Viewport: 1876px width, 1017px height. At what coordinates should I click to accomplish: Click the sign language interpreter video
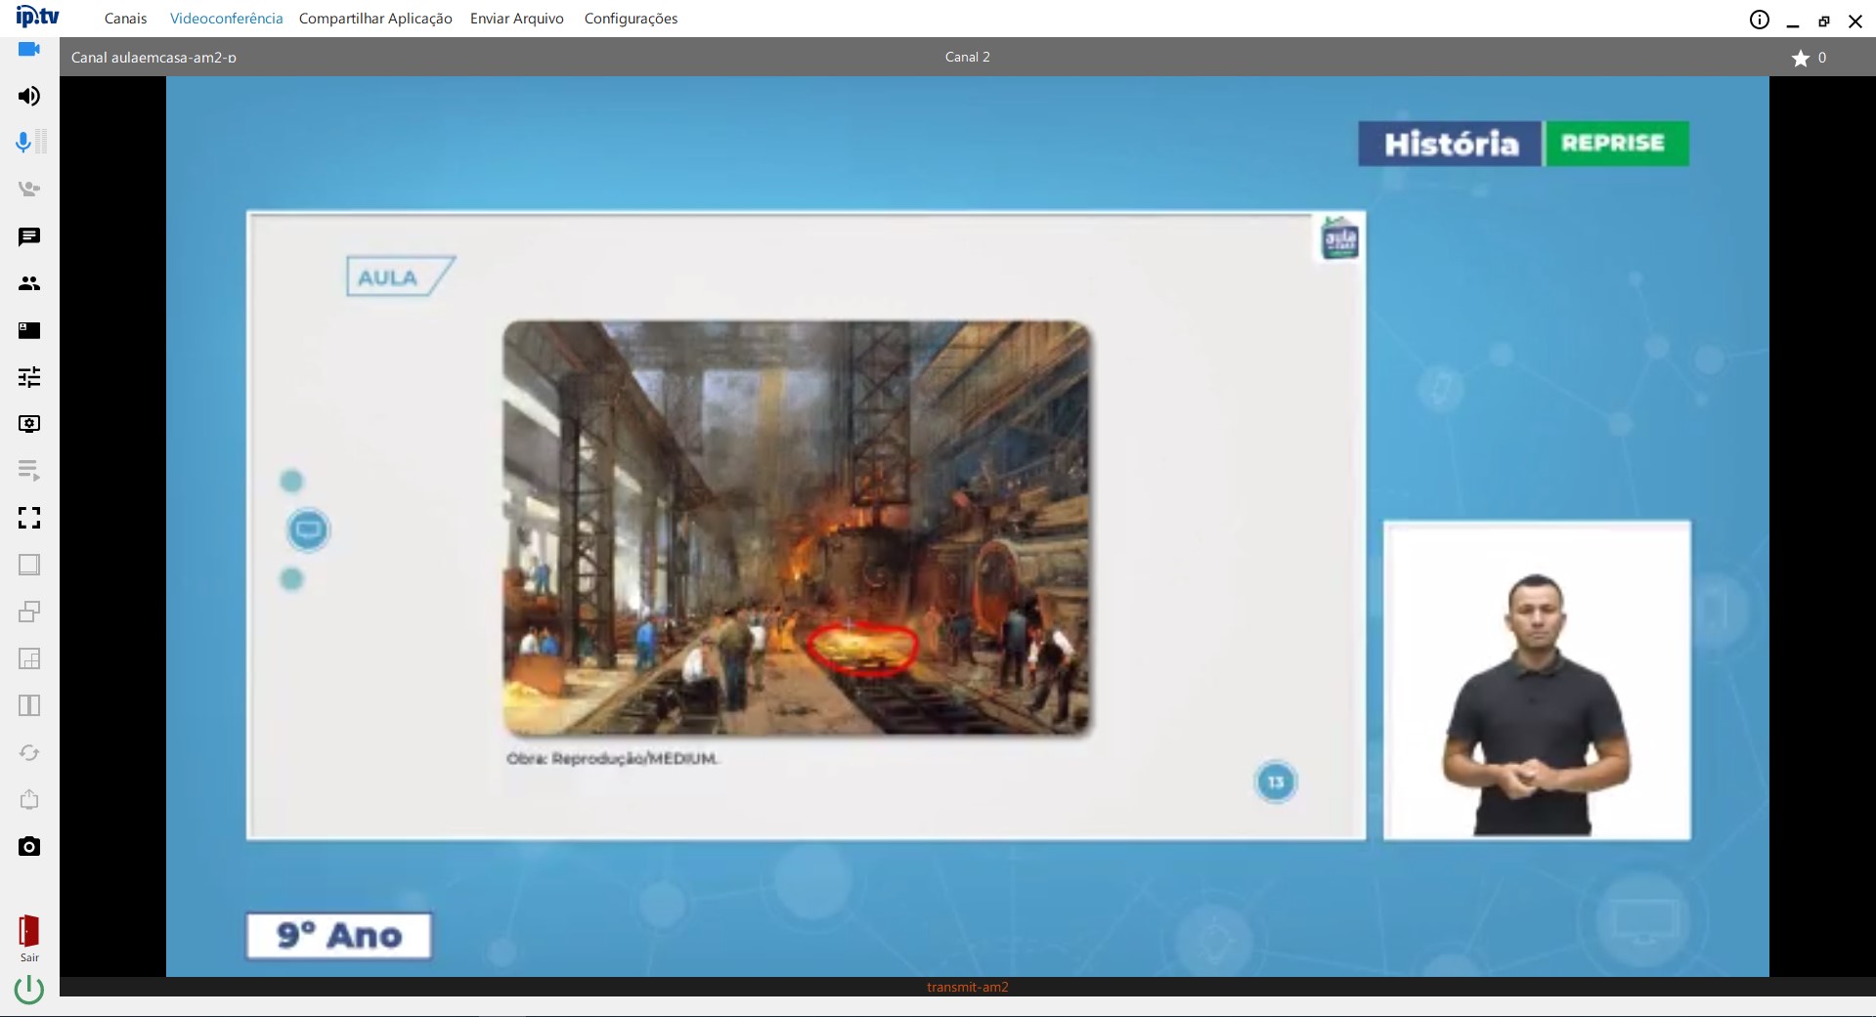[x=1537, y=680]
